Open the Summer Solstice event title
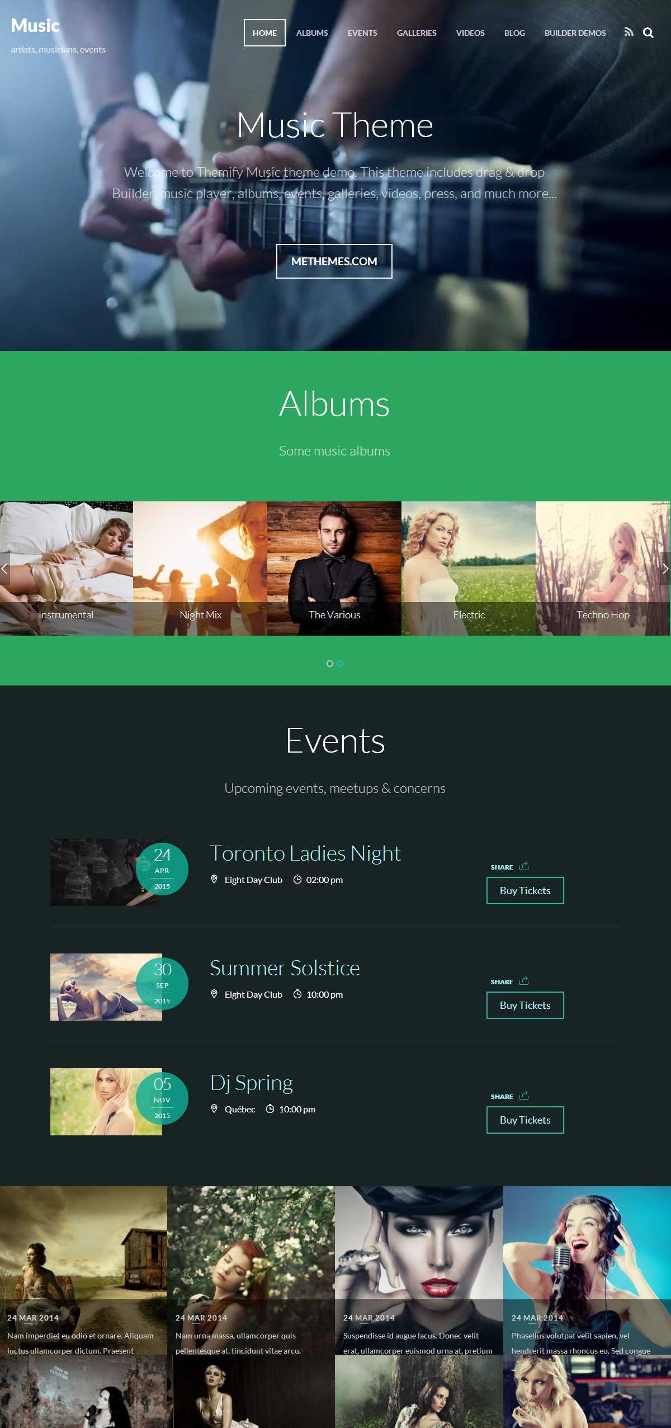 (285, 967)
